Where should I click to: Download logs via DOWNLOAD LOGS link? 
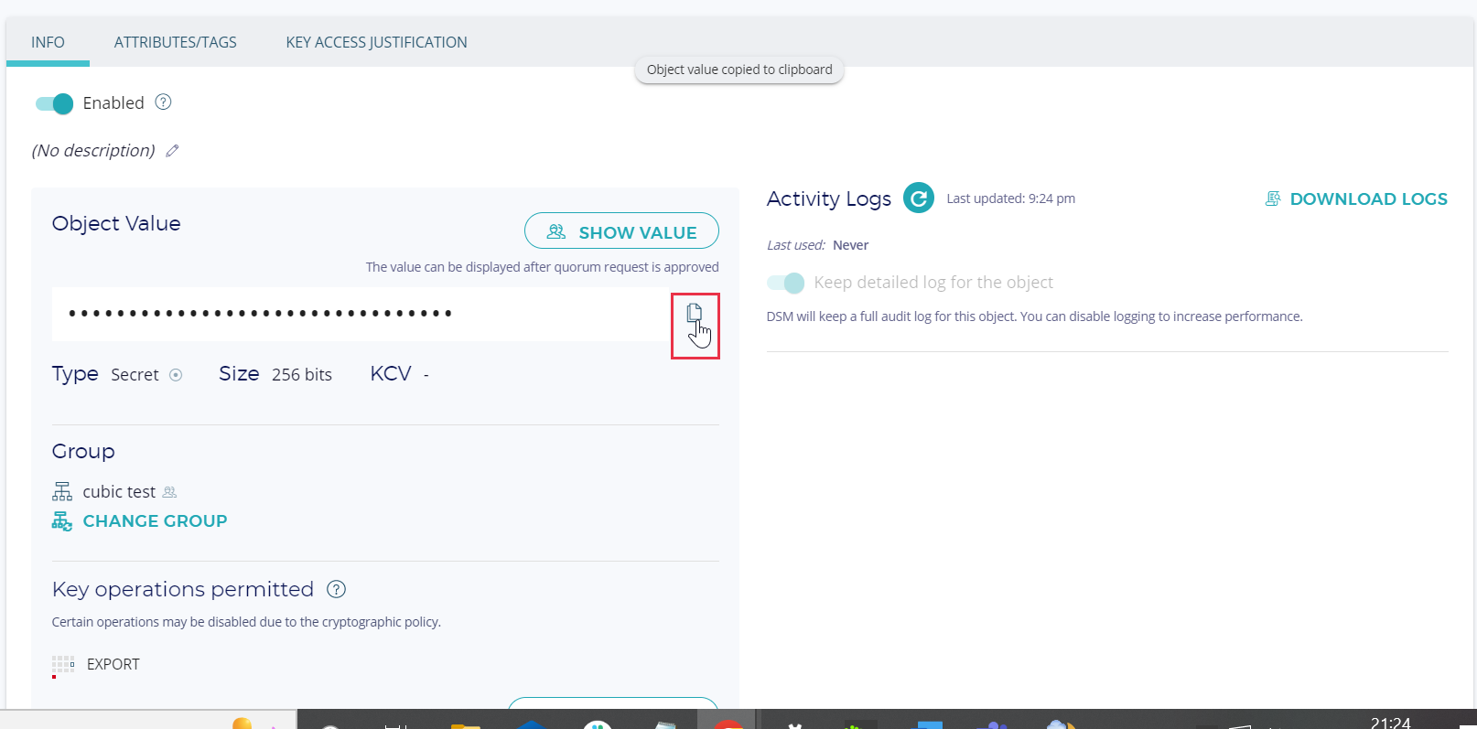pyautogui.click(x=1367, y=199)
